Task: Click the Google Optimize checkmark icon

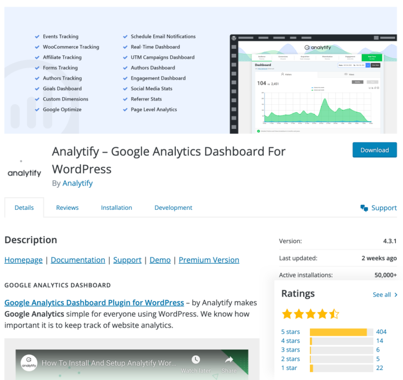Action: pyautogui.click(x=37, y=110)
